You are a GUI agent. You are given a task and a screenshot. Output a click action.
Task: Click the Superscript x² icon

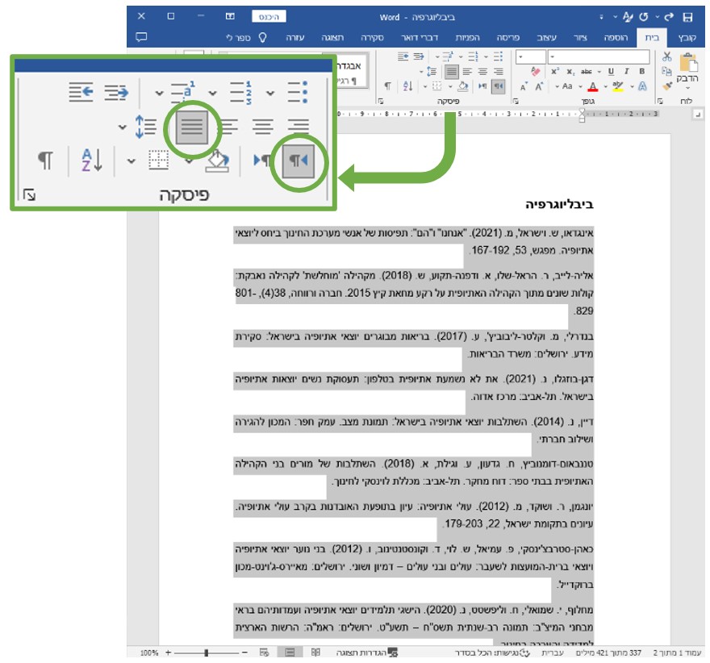[555, 72]
